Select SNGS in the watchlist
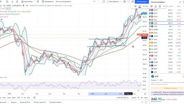 (167, 13)
